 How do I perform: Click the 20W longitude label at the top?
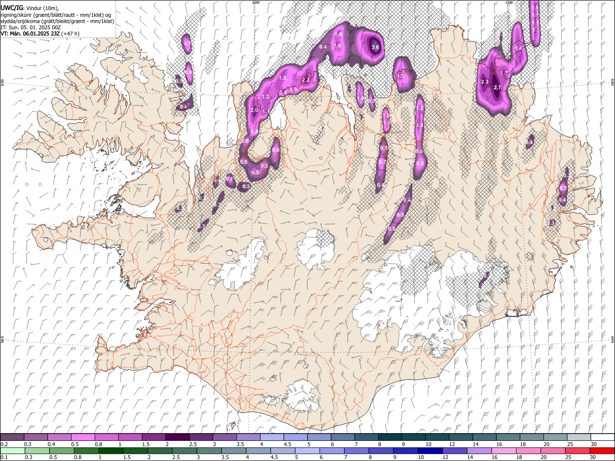click(x=256, y=2)
